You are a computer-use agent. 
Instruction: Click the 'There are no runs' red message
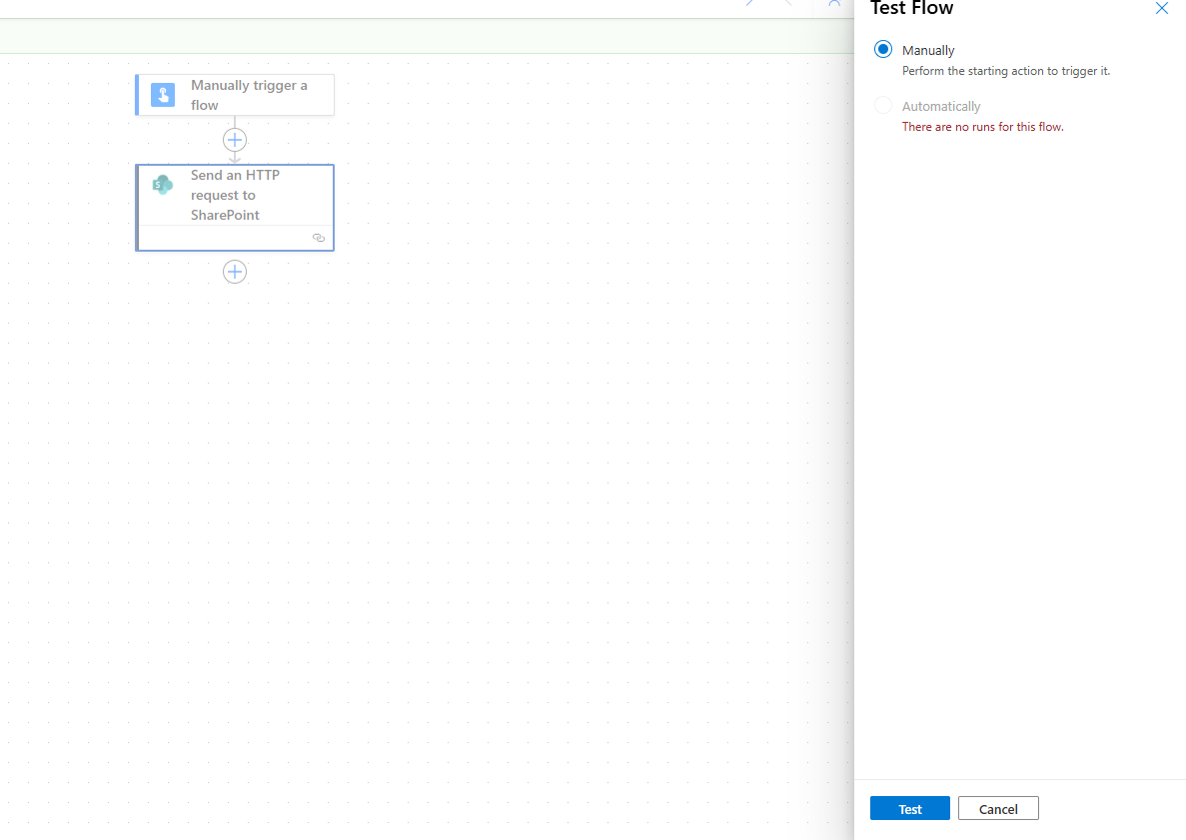pos(982,127)
